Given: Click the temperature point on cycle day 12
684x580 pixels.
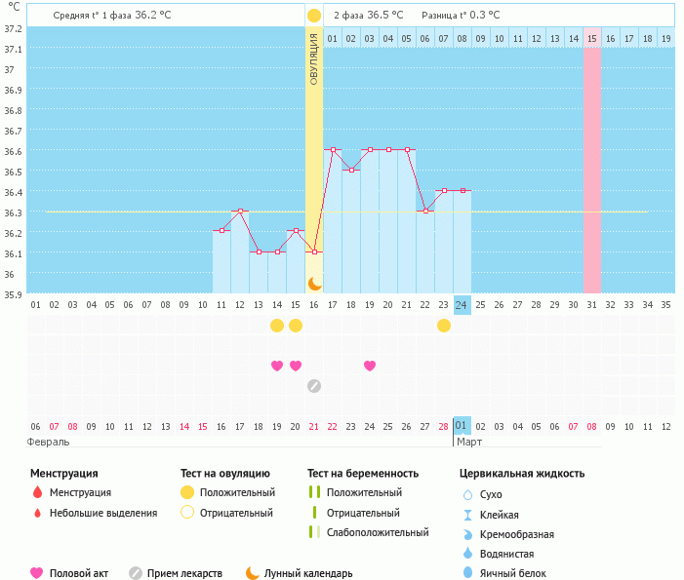Looking at the screenshot, I should tap(240, 211).
